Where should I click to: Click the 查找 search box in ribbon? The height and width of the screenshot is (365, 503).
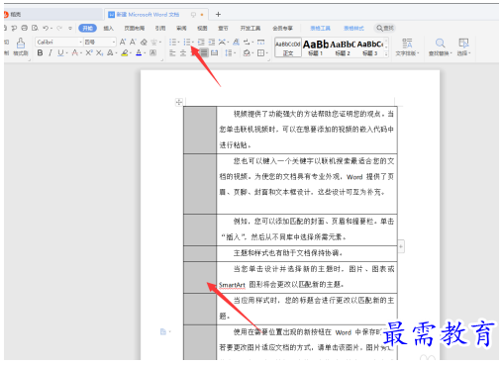[385, 28]
